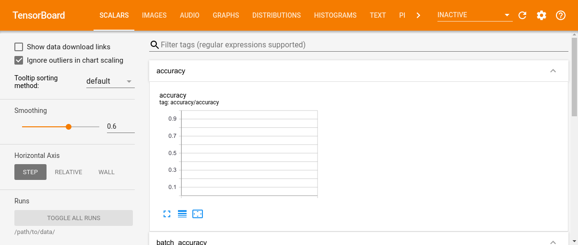This screenshot has width=578, height=245.
Task: Open settings gear in header
Action: (542, 15)
